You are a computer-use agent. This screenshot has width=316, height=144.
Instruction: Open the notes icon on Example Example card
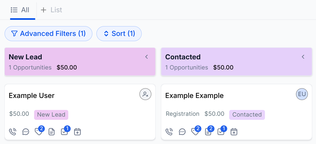pos(208,132)
